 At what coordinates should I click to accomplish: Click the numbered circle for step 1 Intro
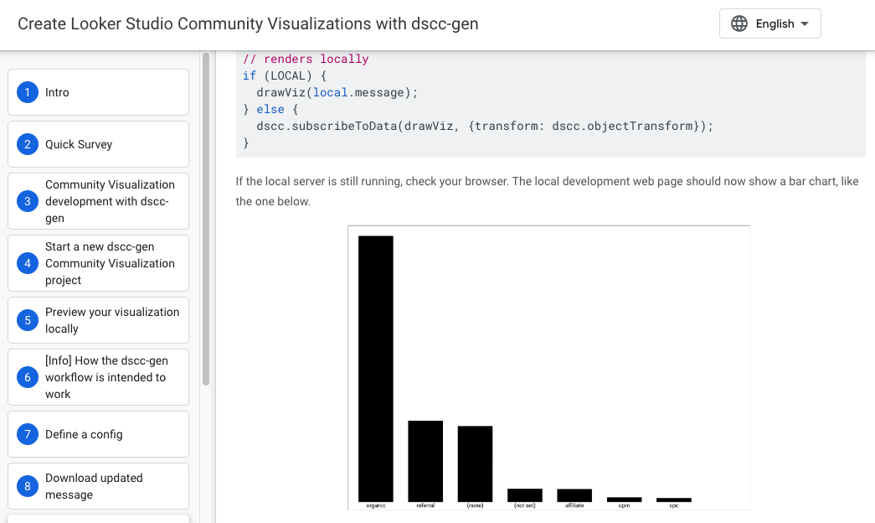click(x=26, y=92)
